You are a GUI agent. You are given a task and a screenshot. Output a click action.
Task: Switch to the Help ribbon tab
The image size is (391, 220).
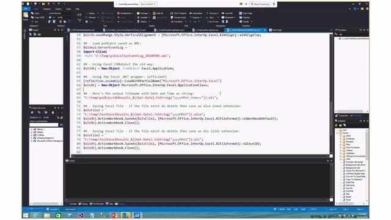tap(78, 9)
